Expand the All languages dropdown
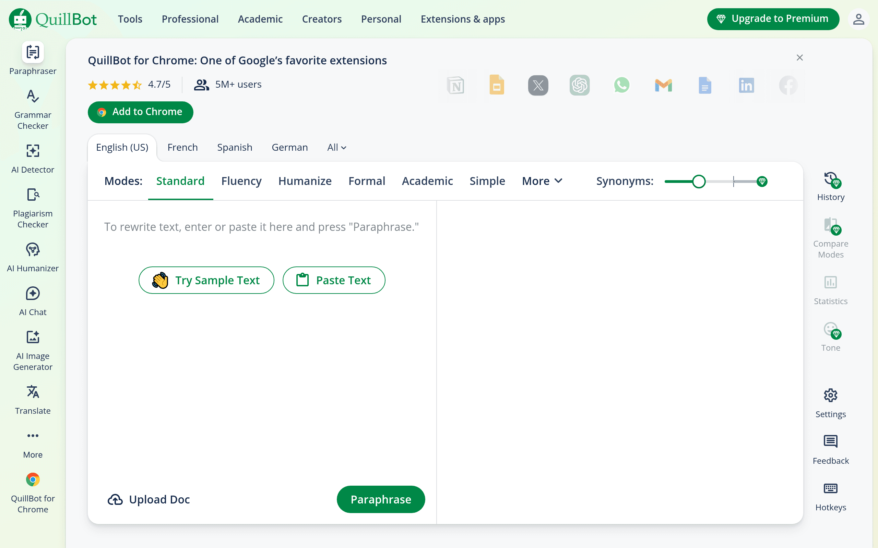 click(x=336, y=148)
